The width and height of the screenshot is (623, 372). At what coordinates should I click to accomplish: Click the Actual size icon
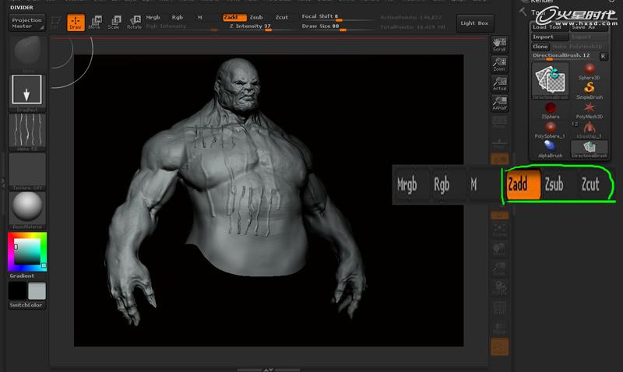(499, 83)
